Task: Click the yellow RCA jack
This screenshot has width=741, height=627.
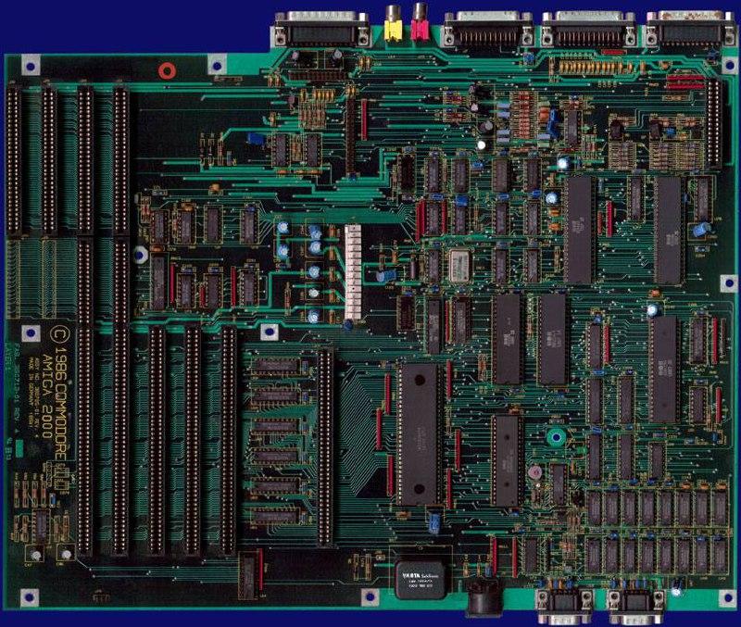Action: [x=393, y=28]
